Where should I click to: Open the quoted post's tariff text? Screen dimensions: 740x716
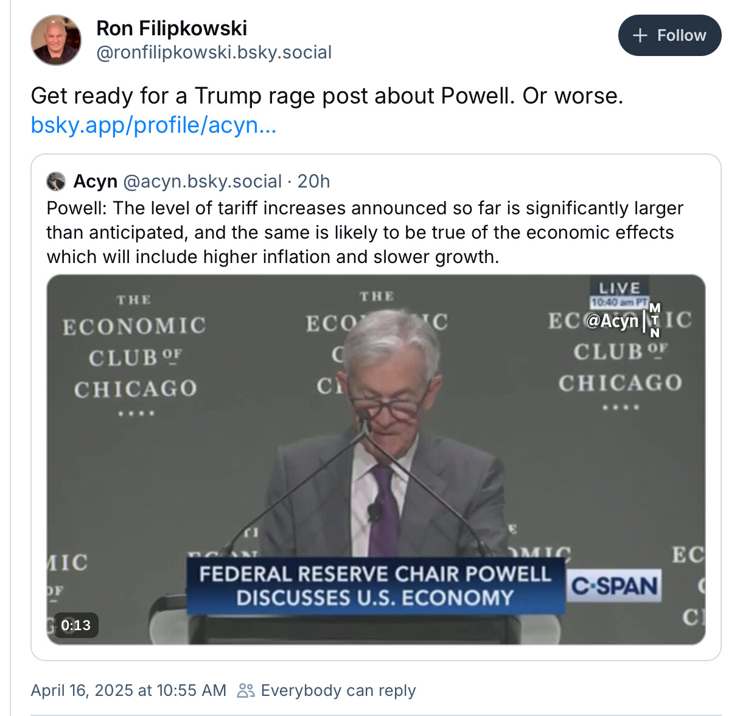pyautogui.click(x=364, y=233)
